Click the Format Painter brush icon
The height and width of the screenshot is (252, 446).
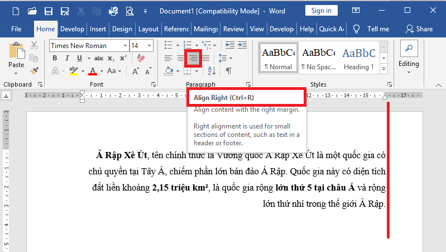(x=34, y=71)
